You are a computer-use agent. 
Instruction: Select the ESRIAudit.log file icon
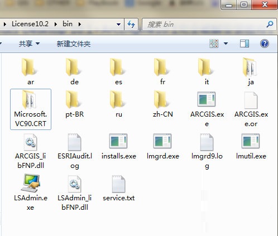point(74,142)
